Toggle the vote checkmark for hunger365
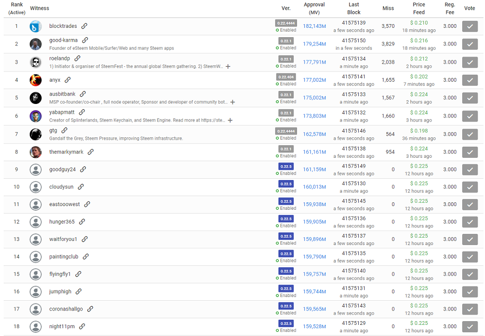Viewport: 485px width, 336px height. (x=470, y=222)
